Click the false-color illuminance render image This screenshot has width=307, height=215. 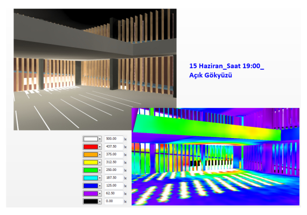click(215, 156)
